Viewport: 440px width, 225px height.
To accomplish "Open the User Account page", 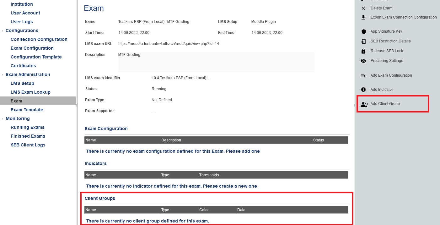I will [x=25, y=13].
